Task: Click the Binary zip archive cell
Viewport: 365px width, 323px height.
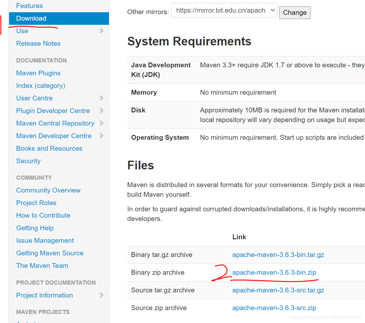Action: [158, 272]
